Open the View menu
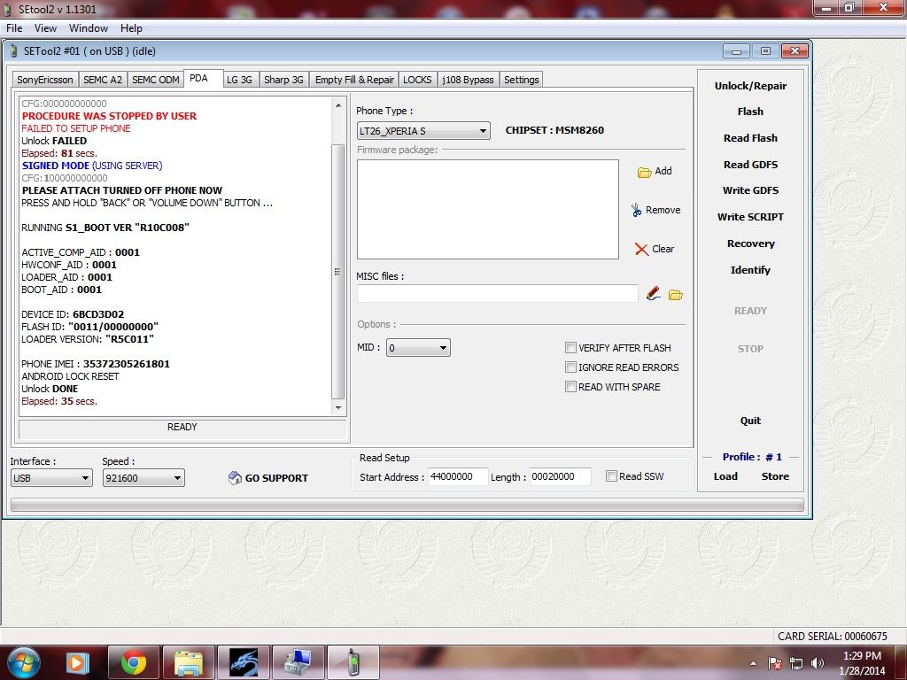This screenshot has width=907, height=680. click(x=45, y=28)
